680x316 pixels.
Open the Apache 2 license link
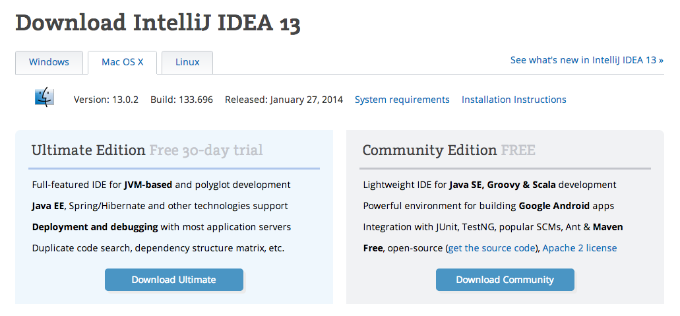(579, 248)
